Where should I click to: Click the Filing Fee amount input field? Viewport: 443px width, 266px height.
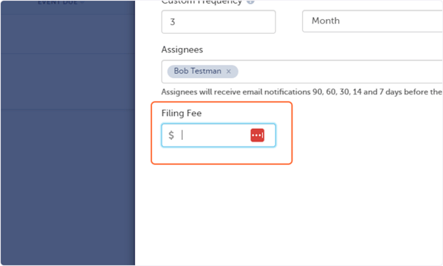(219, 135)
